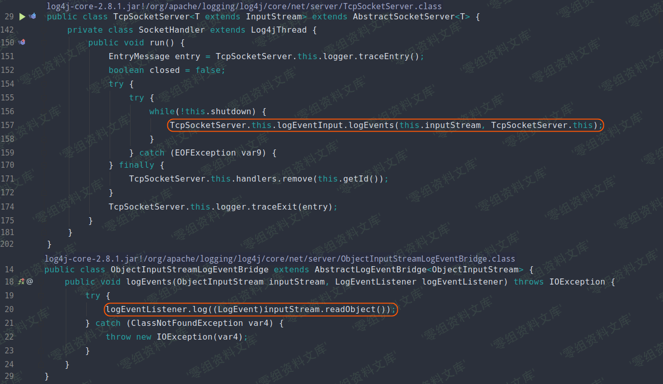The width and height of the screenshot is (663, 384).
Task: Click the TcpSocketServer.class file path header
Action: [x=244, y=6]
